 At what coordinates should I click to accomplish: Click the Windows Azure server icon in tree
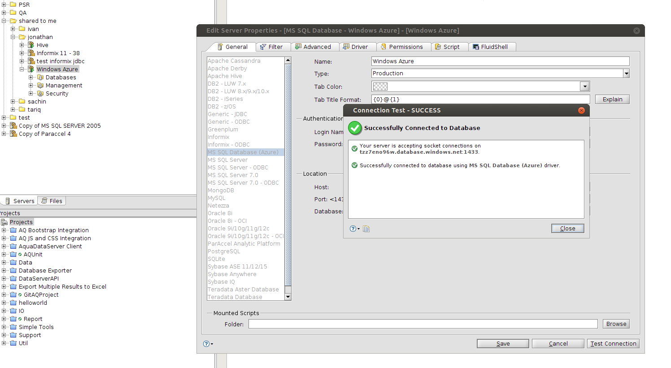pos(31,69)
